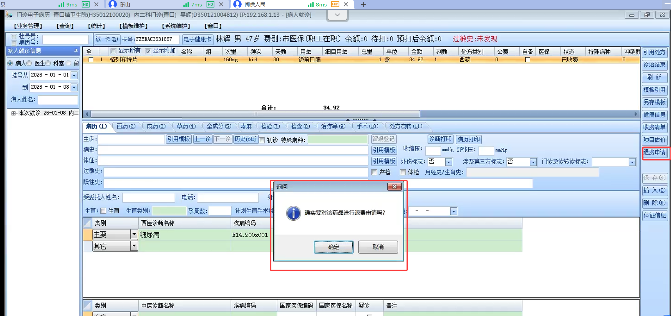Close the 询问 dialog with X icon

coord(394,187)
